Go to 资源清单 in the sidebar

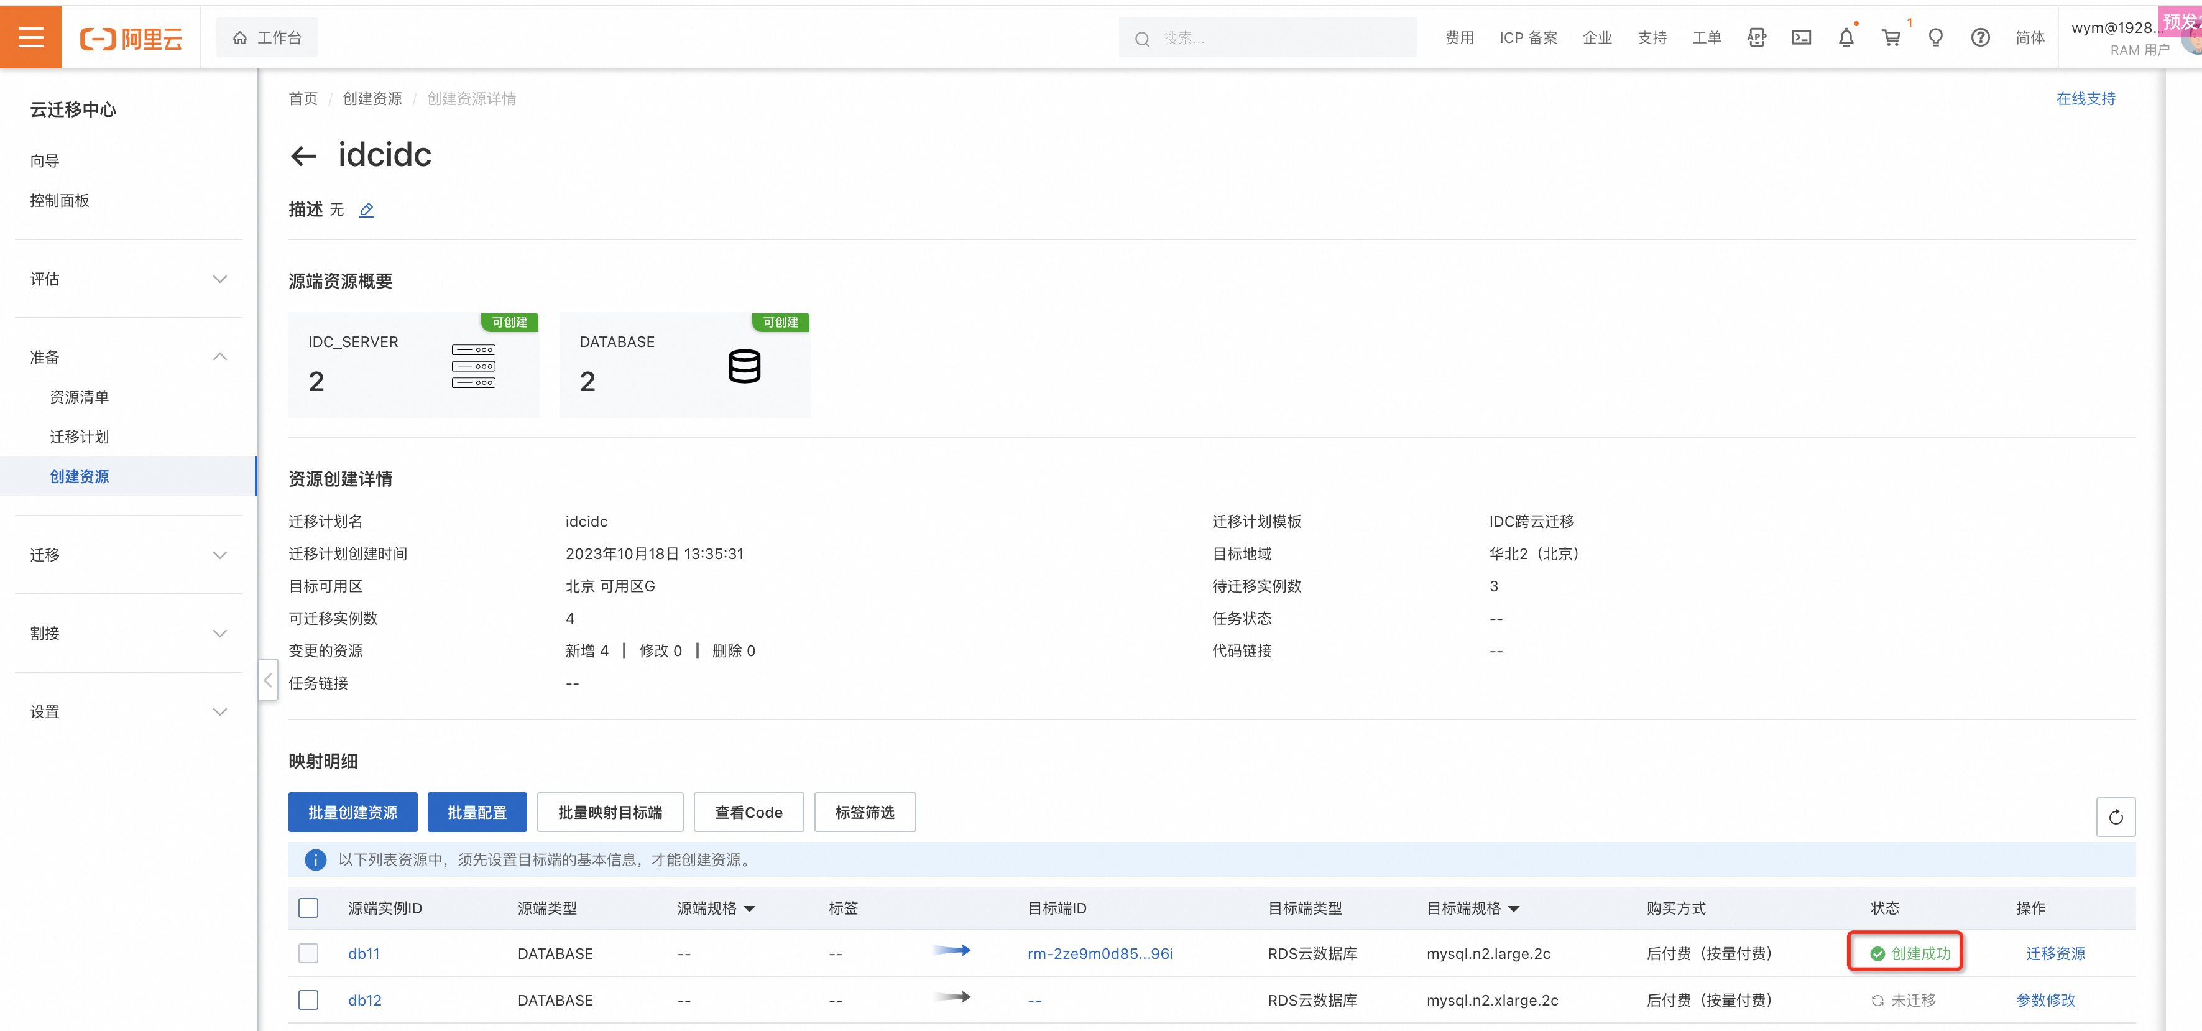click(80, 397)
